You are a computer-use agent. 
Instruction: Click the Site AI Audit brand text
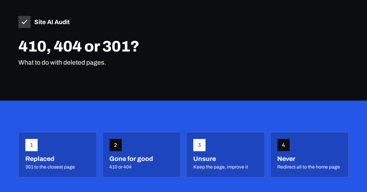click(x=52, y=22)
